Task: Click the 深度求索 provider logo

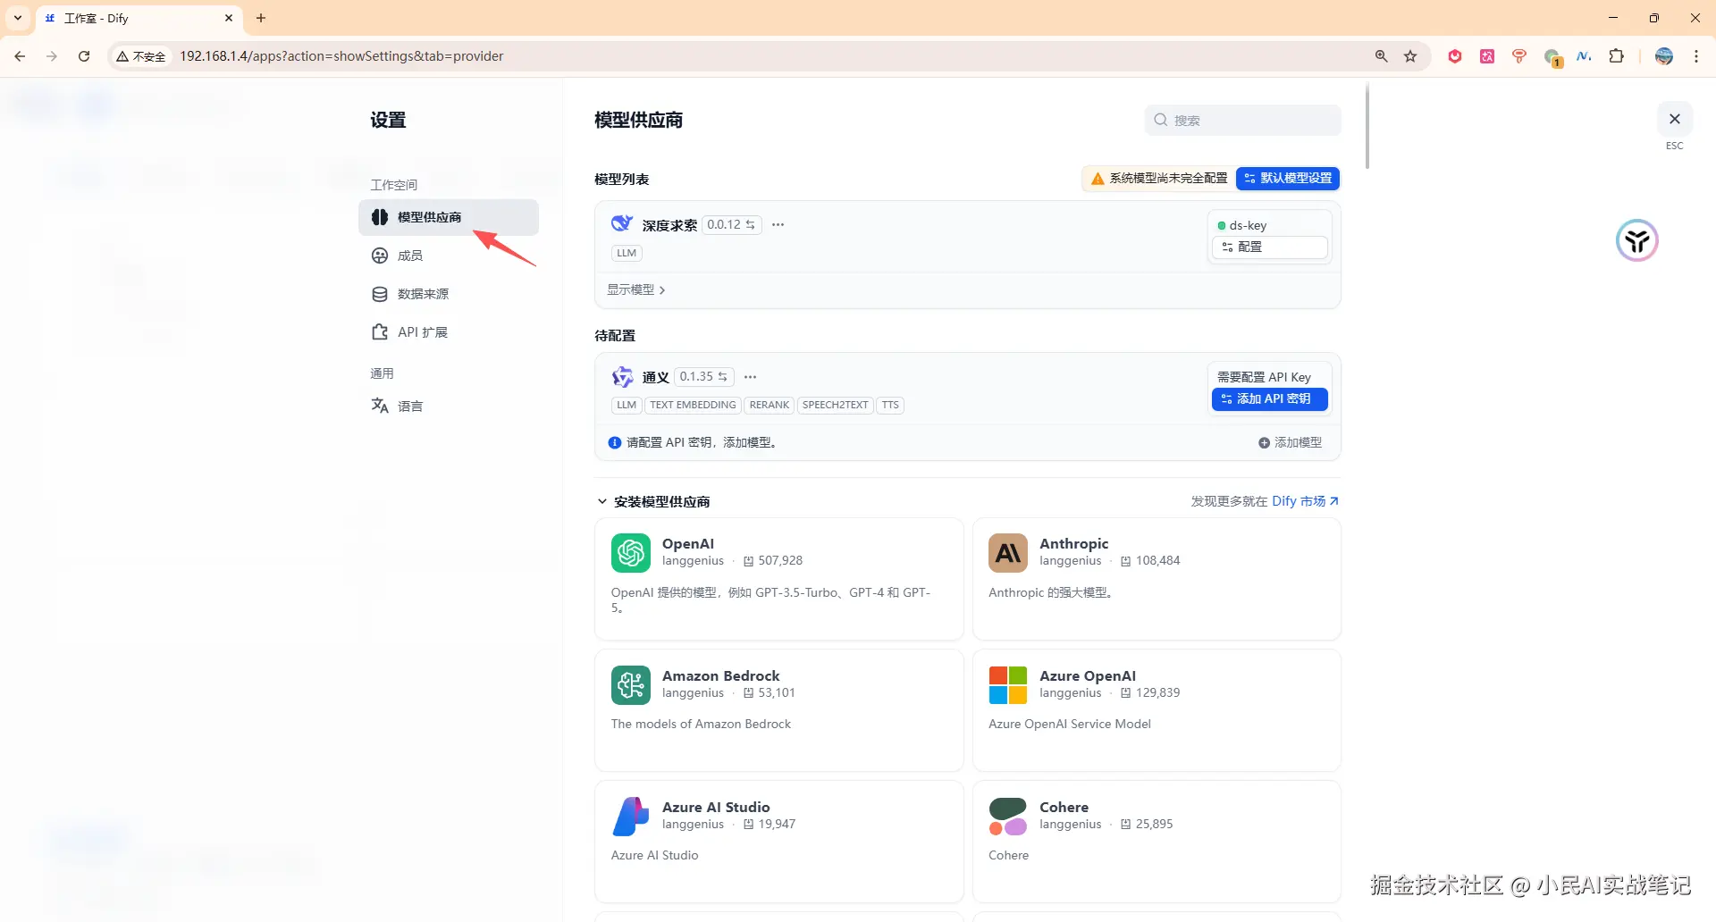Action: coord(622,224)
